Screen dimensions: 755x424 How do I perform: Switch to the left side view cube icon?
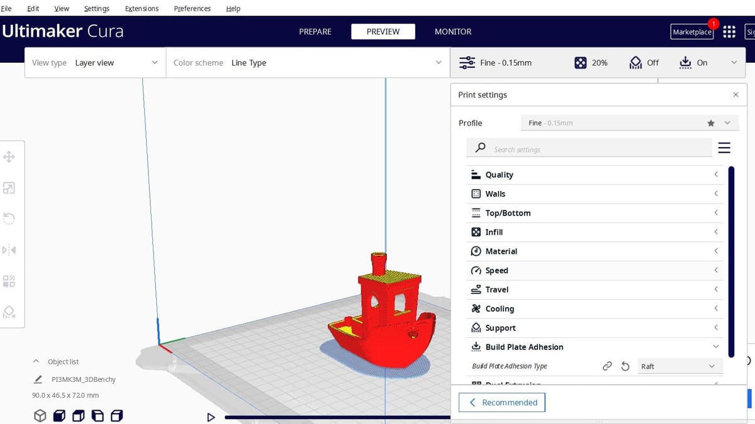98,416
